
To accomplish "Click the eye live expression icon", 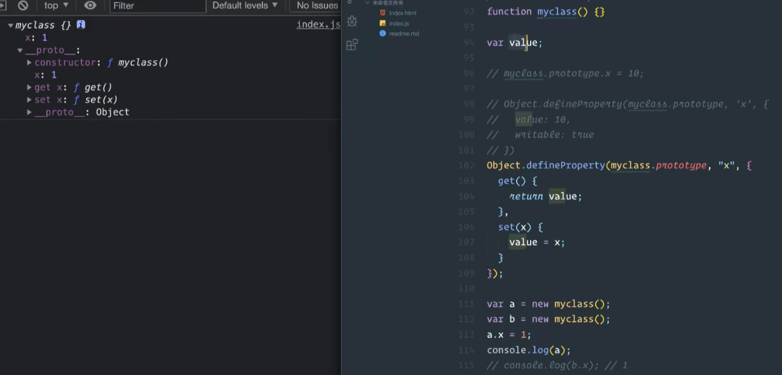I will click(90, 5).
